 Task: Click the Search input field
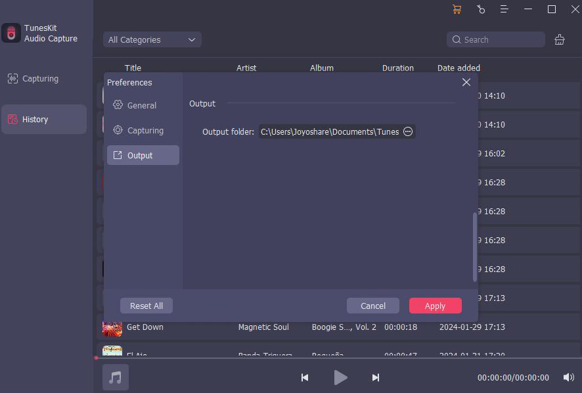[495, 39]
